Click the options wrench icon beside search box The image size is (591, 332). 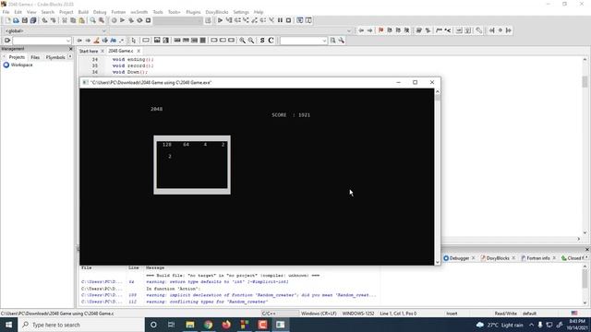(x=342, y=41)
